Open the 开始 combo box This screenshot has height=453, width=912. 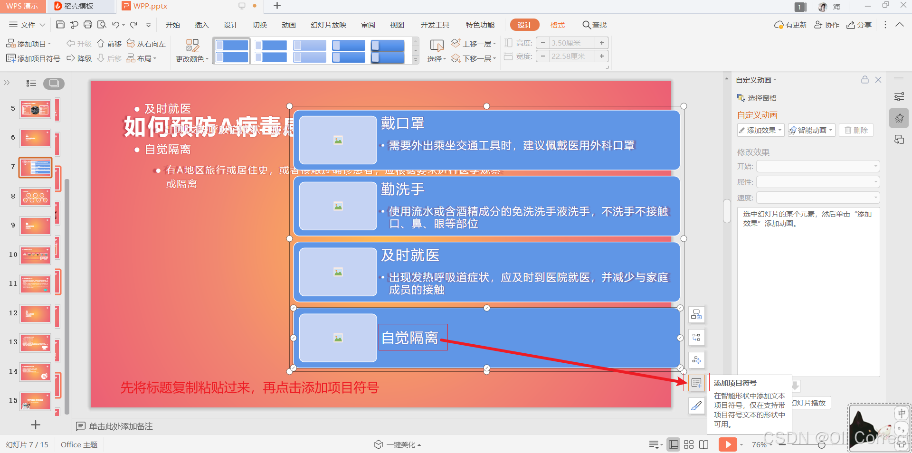[818, 166]
